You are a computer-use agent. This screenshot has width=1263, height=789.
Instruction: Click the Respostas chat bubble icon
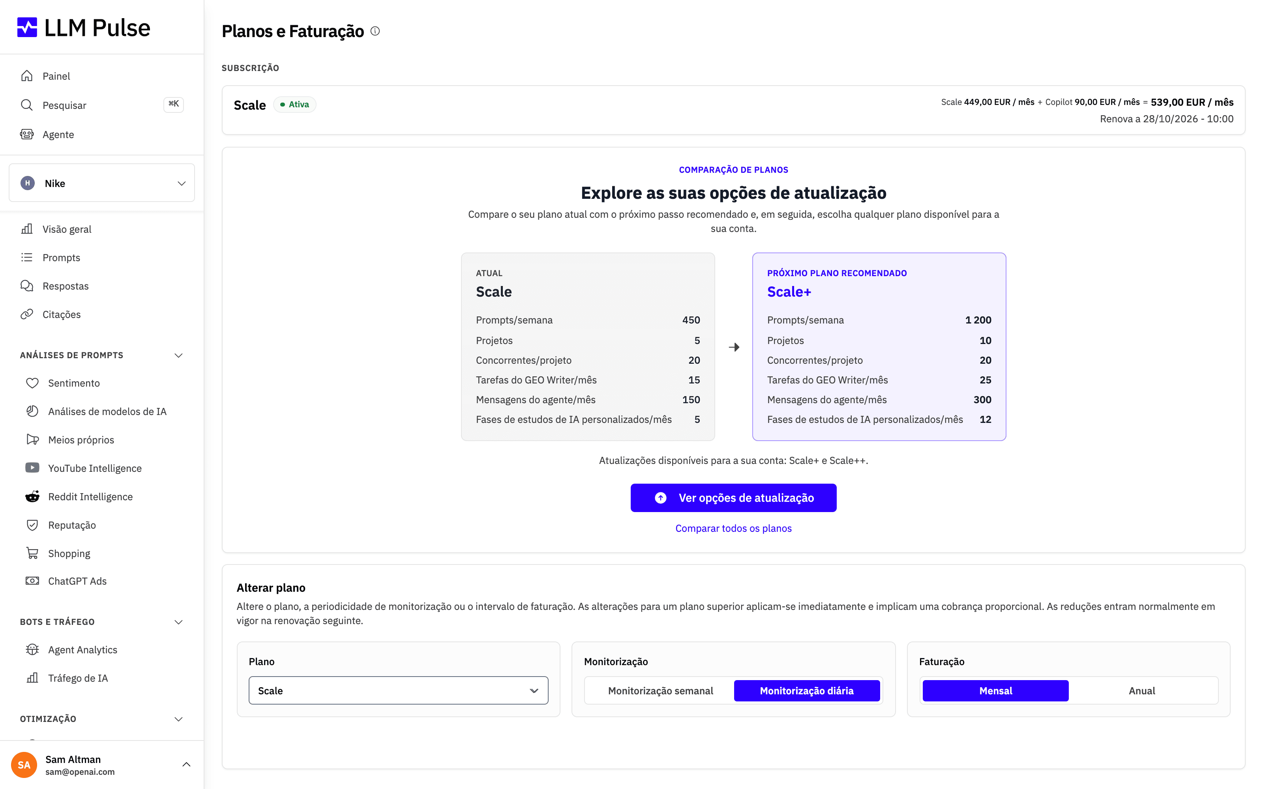pos(26,286)
